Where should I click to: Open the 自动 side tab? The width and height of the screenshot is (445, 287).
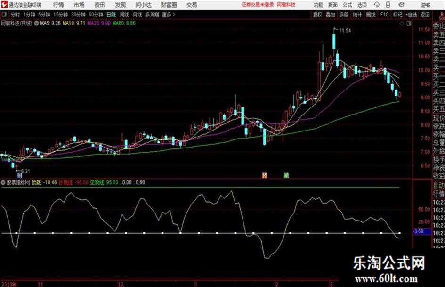pos(439,186)
